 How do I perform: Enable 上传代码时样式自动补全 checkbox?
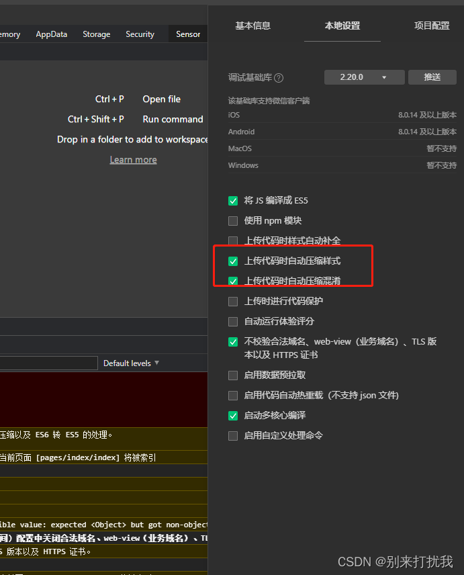[x=233, y=241]
